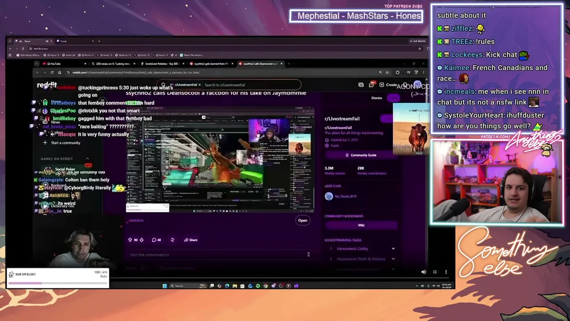This screenshot has height=321, width=570.
Task: Click the taskbar clock showing 12:34 AM
Action: [446, 286]
